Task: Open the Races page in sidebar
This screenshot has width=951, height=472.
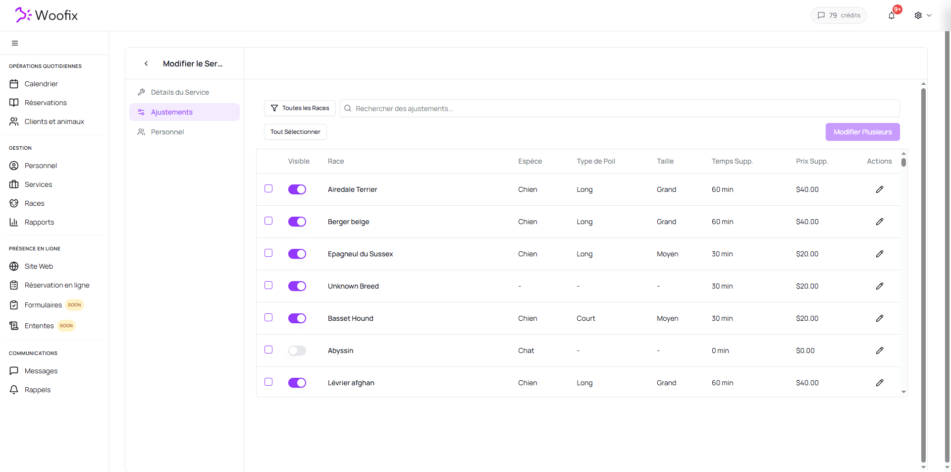Action: 34,203
